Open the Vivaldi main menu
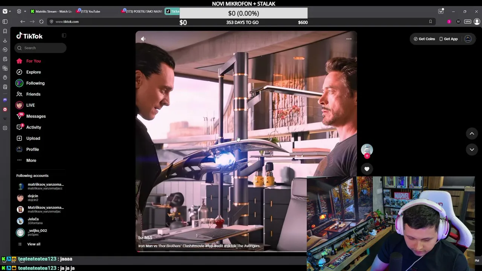The height and width of the screenshot is (271, 482). 5,11
